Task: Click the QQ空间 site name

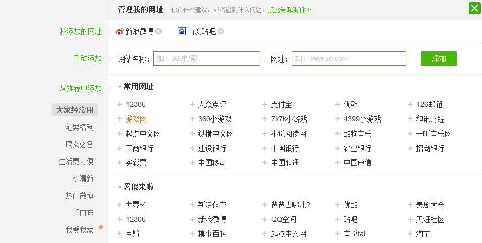Action: point(284,219)
